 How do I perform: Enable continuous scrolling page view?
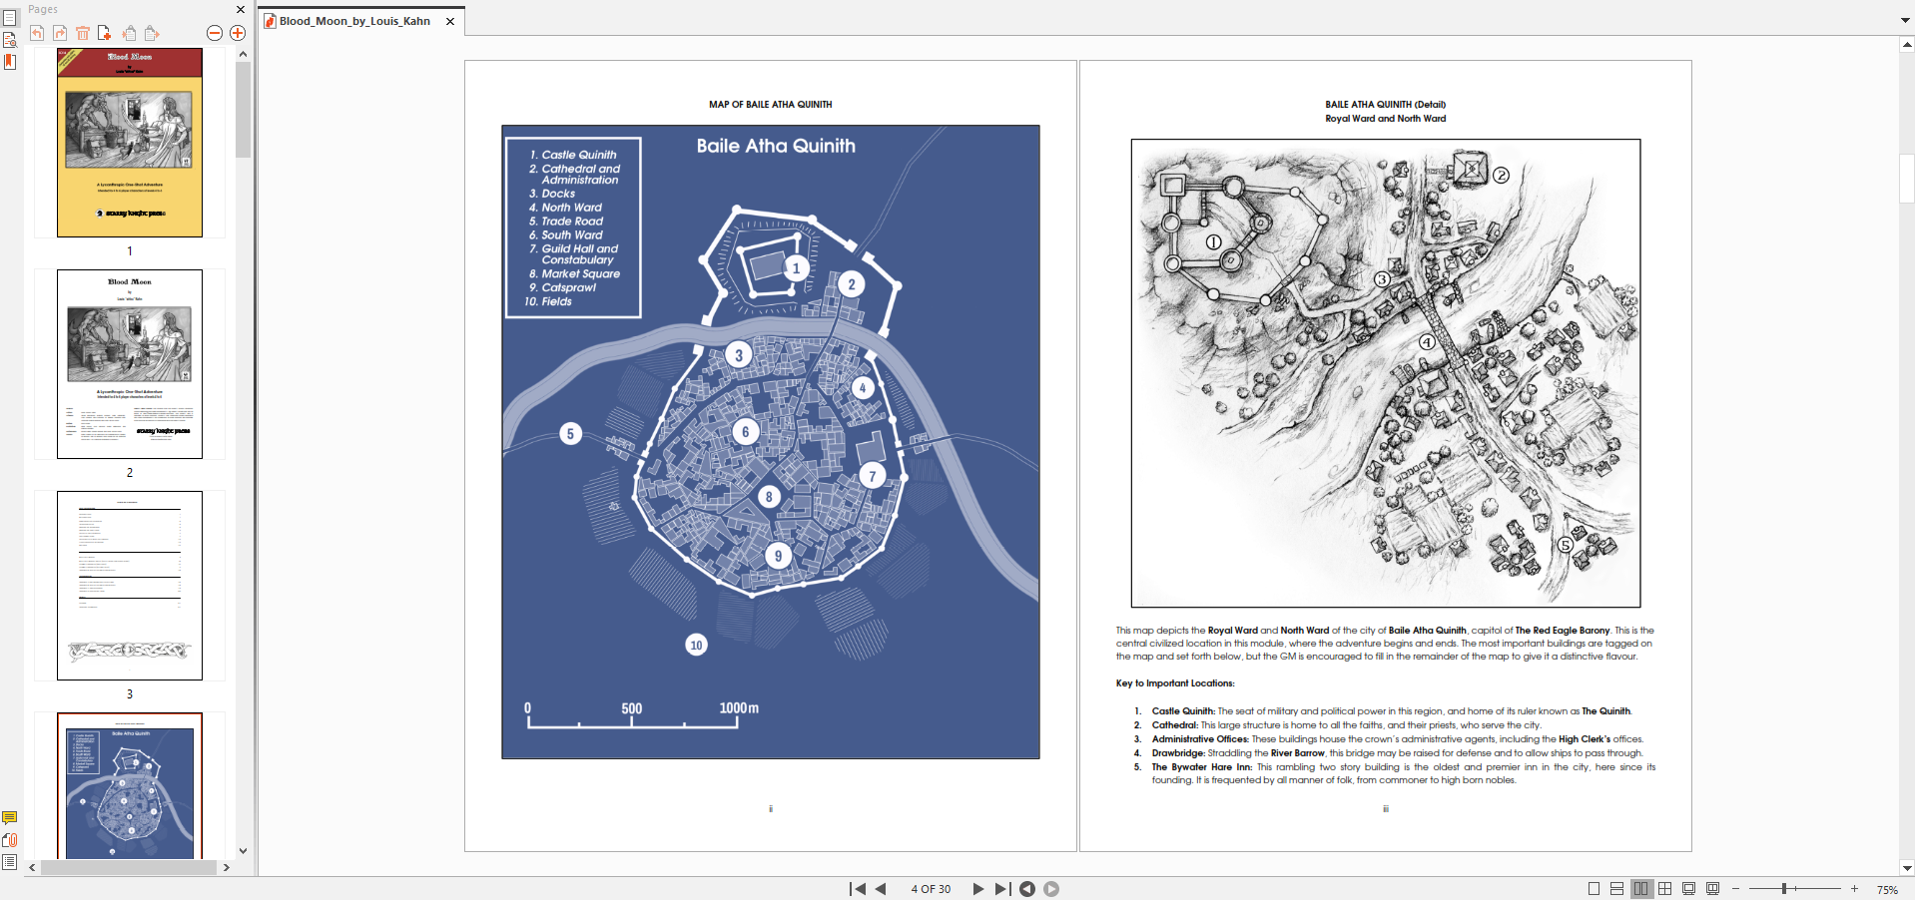coord(1616,889)
